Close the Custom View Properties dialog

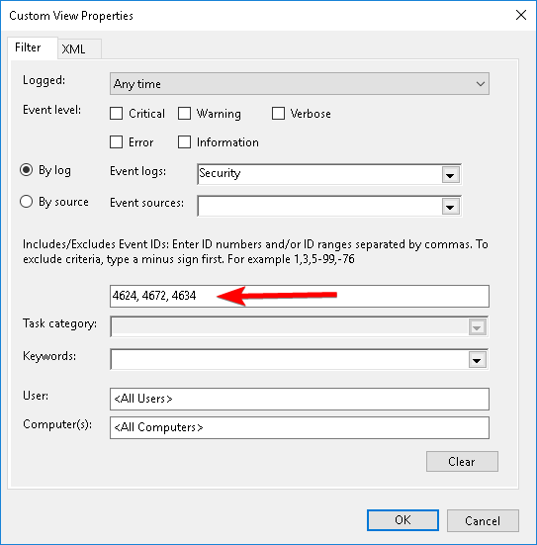[520, 15]
